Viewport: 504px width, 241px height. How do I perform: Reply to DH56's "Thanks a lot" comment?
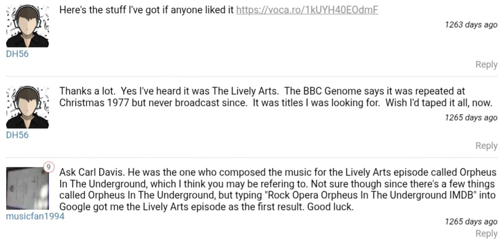pos(486,146)
